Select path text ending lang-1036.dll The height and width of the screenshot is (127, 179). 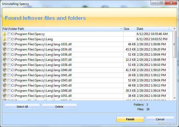pyautogui.click(x=41, y=54)
